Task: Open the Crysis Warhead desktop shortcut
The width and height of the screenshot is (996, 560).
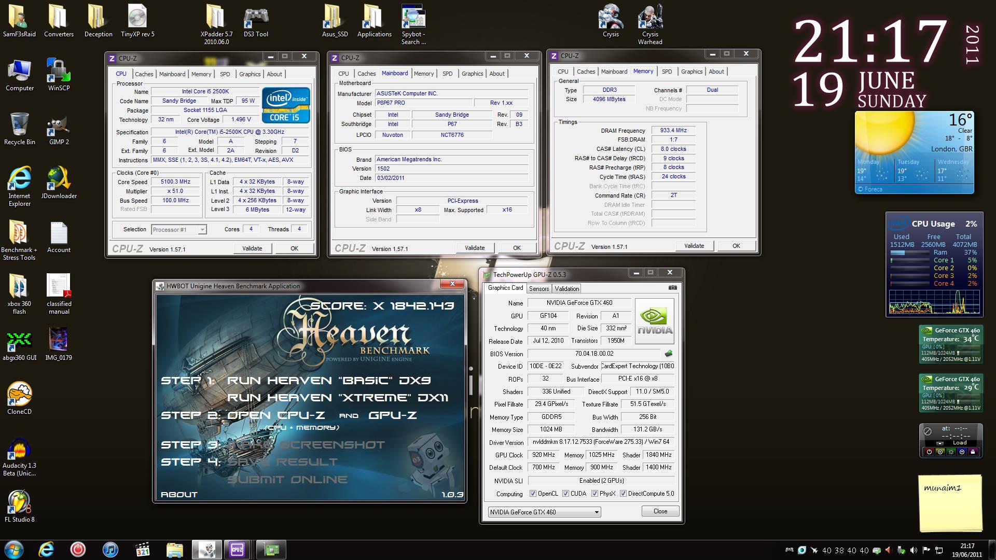Action: pos(650,25)
